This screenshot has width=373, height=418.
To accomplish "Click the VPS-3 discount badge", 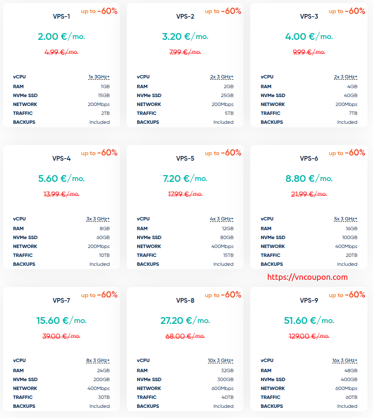I will pyautogui.click(x=347, y=11).
